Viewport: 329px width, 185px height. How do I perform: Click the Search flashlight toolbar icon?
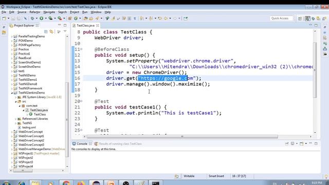point(97,18)
